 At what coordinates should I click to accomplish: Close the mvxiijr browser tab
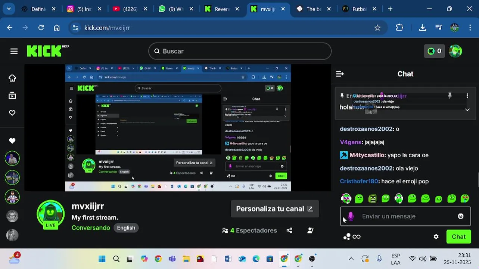coord(283,9)
